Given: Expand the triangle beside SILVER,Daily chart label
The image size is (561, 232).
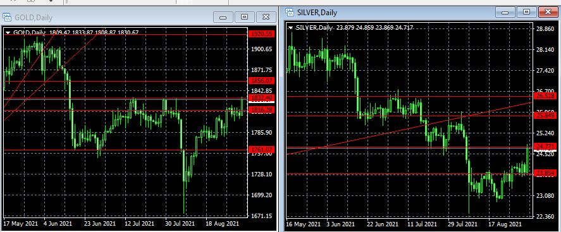Looking at the screenshot, I should tap(290, 28).
